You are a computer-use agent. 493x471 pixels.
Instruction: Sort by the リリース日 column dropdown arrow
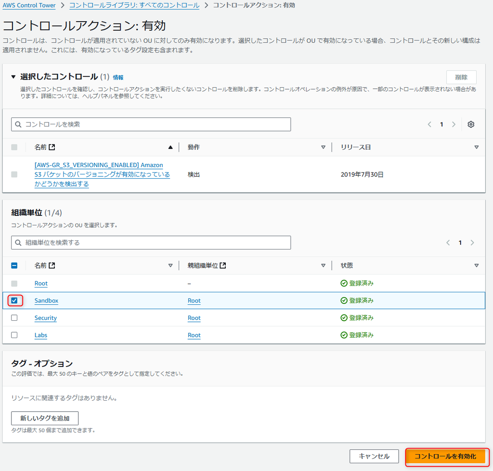point(477,147)
